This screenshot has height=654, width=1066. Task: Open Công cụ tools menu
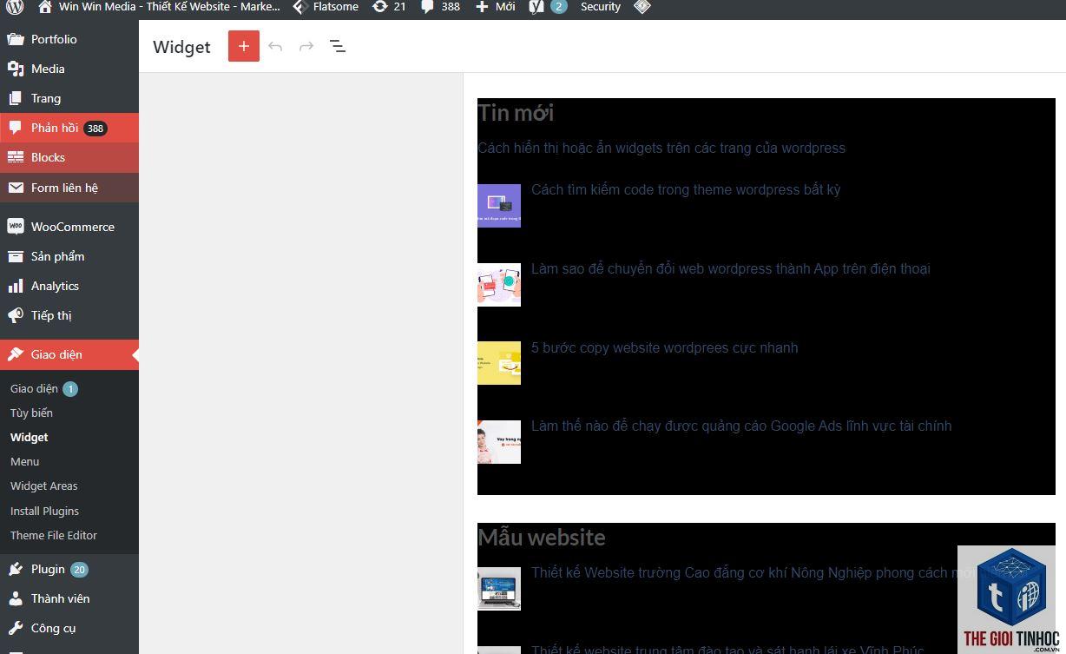point(69,628)
